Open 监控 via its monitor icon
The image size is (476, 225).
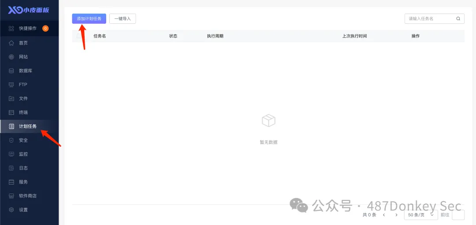coord(11,154)
